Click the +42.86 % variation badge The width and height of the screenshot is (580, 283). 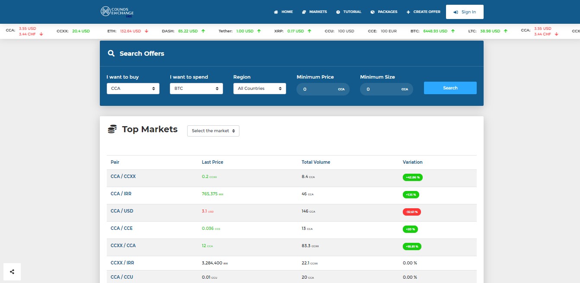[x=413, y=177]
